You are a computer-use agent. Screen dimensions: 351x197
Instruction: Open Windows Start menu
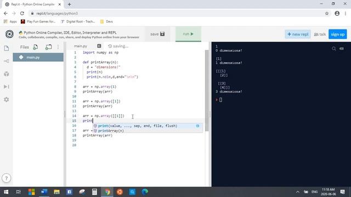pyautogui.click(x=6, y=192)
